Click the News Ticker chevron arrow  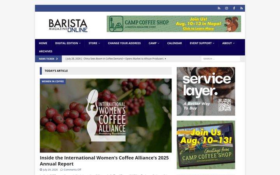point(57,59)
